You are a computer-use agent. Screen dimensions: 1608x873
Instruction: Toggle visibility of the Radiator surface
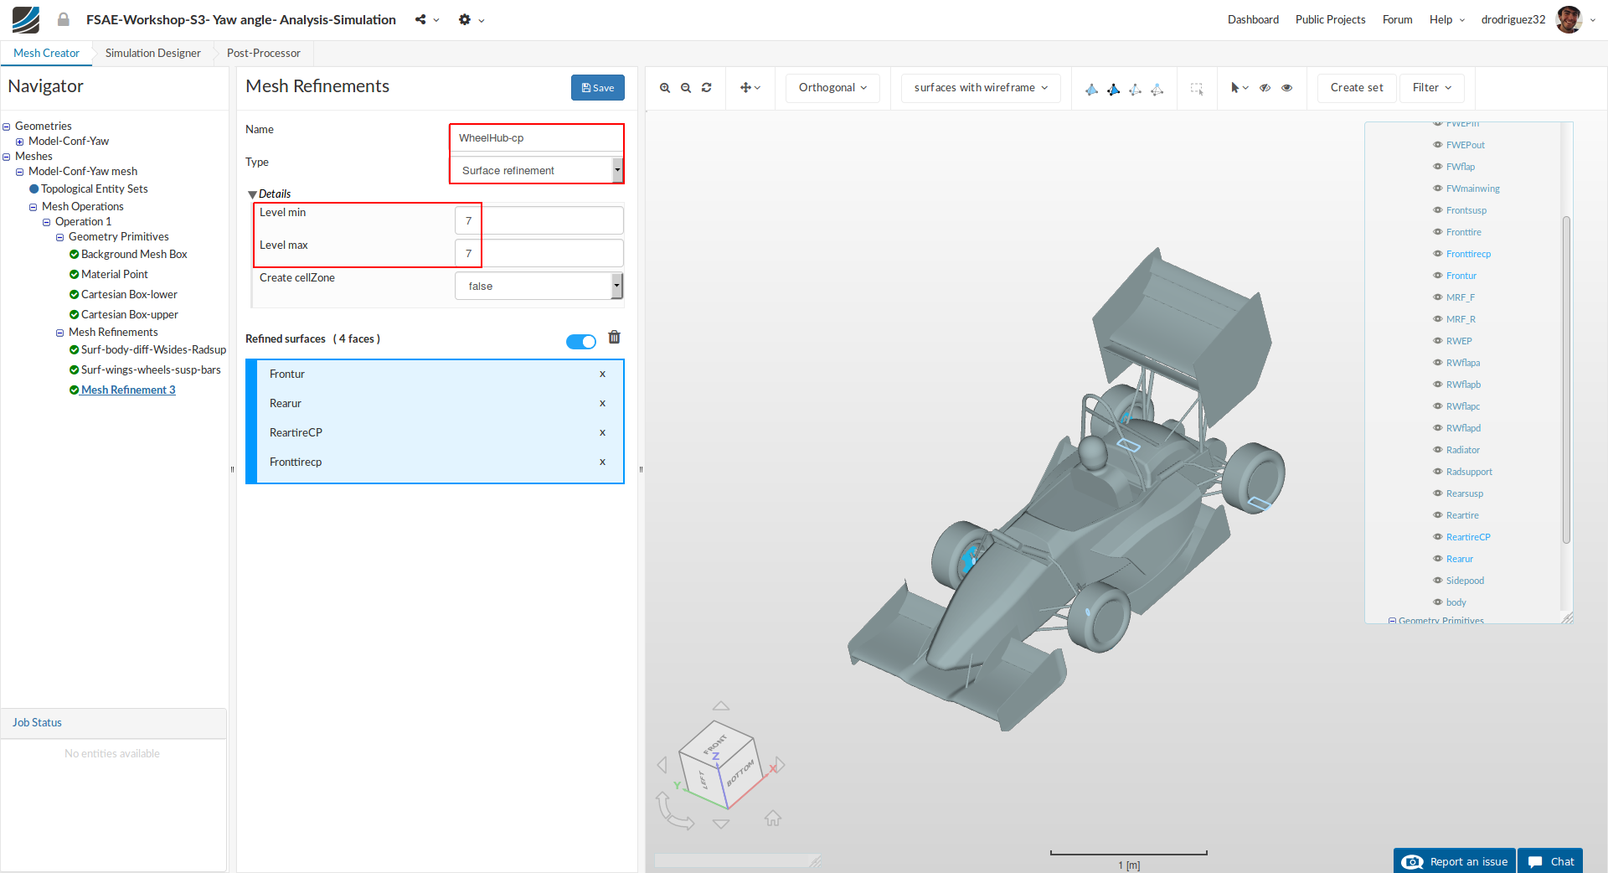point(1437,450)
